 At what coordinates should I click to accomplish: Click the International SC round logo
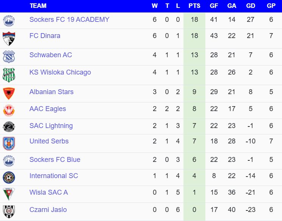[x=8, y=177]
